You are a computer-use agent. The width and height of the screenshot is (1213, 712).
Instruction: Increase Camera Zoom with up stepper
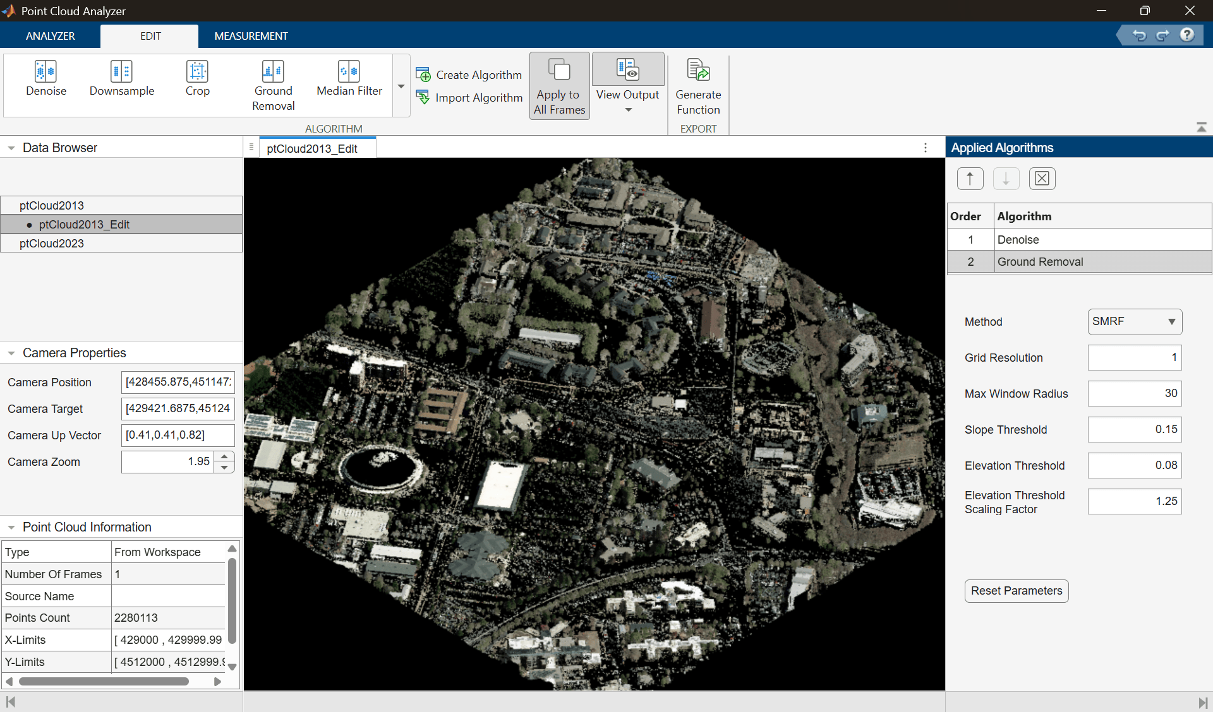point(225,456)
